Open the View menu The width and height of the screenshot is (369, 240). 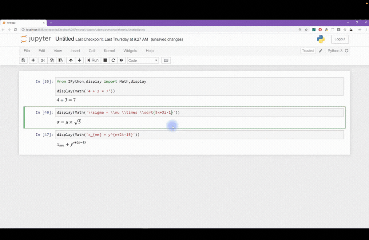point(58,51)
